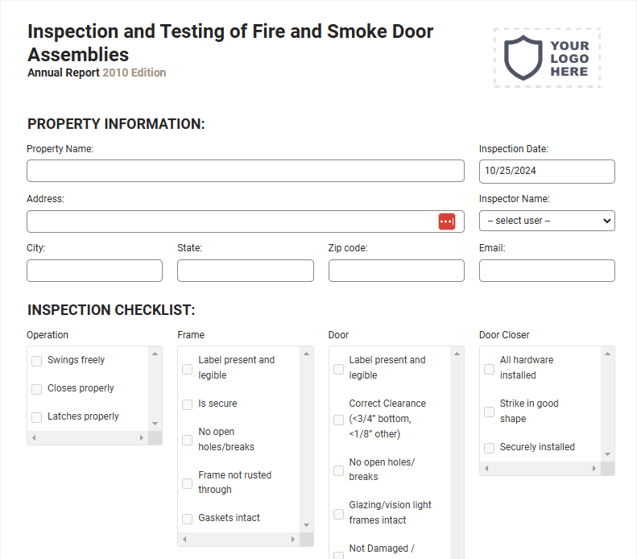Click the Your Logo Here shield placeholder

click(547, 58)
